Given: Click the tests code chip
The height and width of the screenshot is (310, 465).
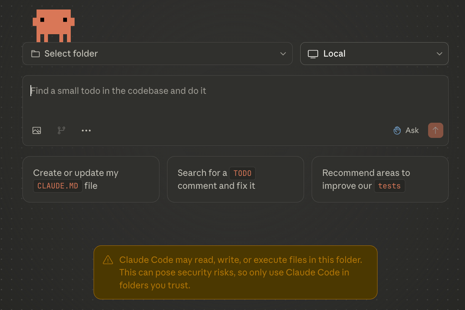Looking at the screenshot, I should 389,186.
